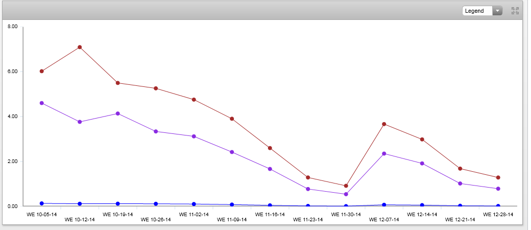Select the purple data point at WE 12-28-14
Screen dimensions: 531x230
pos(498,189)
